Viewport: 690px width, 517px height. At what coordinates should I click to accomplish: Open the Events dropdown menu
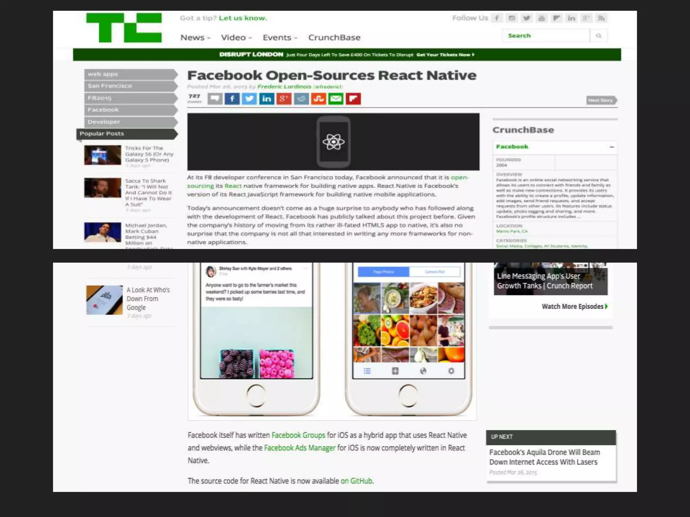click(x=280, y=37)
